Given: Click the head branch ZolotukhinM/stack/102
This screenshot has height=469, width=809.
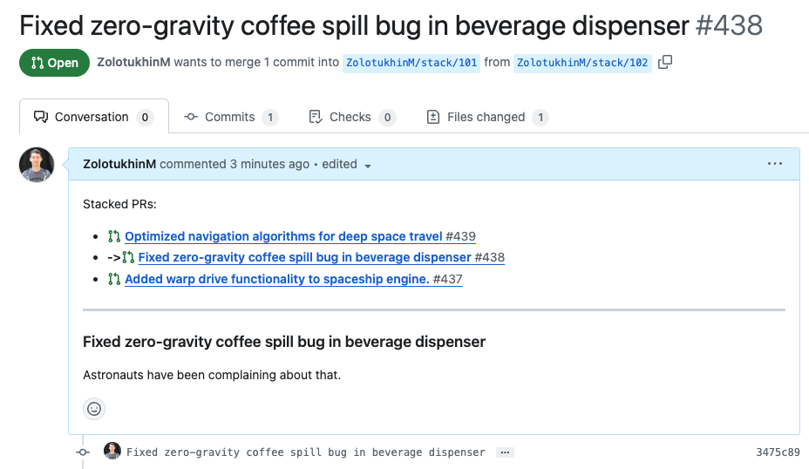Looking at the screenshot, I should coord(582,63).
